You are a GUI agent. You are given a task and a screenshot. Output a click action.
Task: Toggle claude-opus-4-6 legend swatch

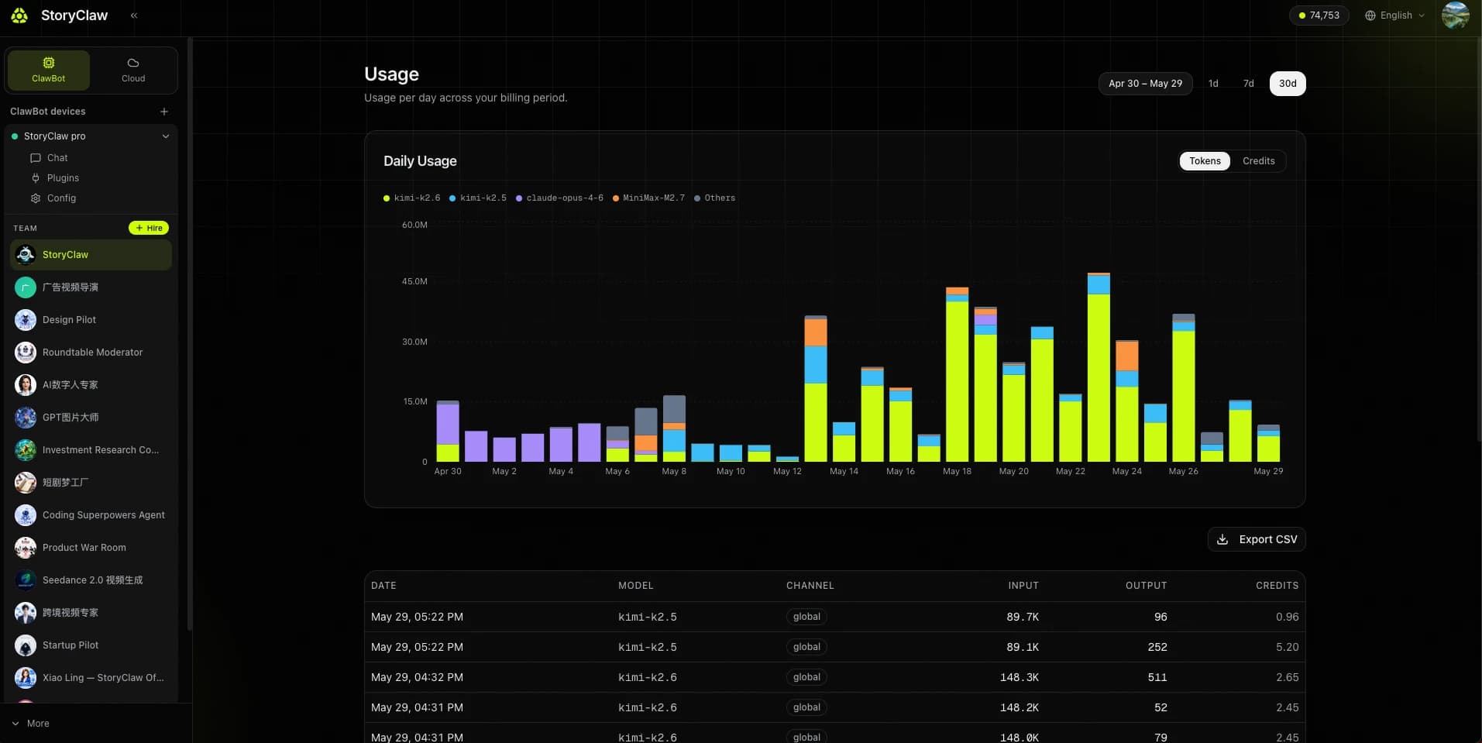pos(519,198)
